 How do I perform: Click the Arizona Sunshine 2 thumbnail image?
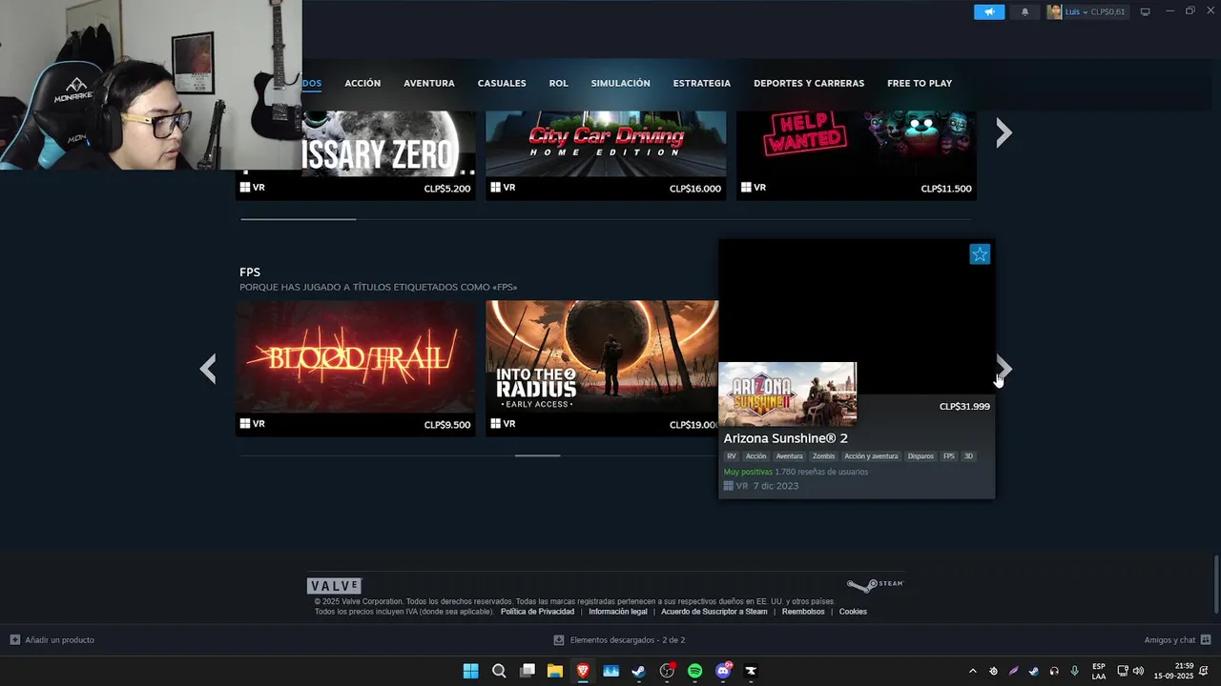tap(787, 393)
